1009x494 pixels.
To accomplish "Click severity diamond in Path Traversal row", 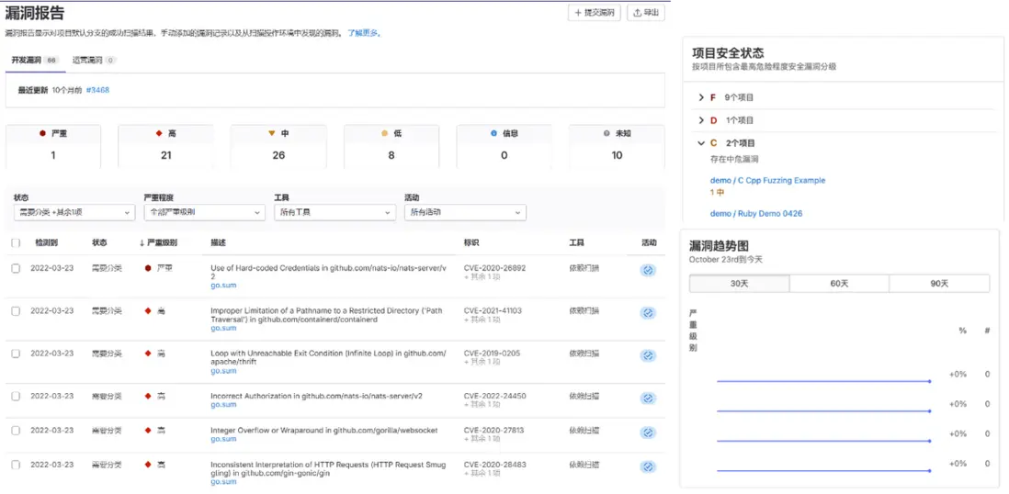I will pyautogui.click(x=149, y=310).
